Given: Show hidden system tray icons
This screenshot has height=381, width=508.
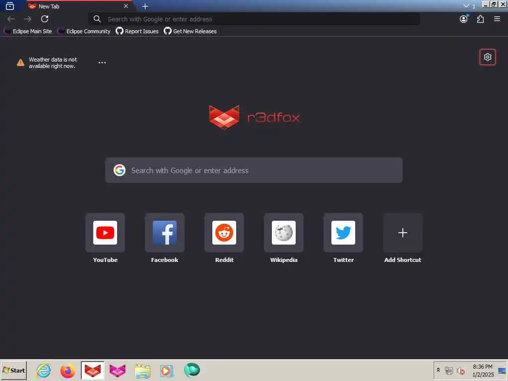Looking at the screenshot, I should [439, 370].
